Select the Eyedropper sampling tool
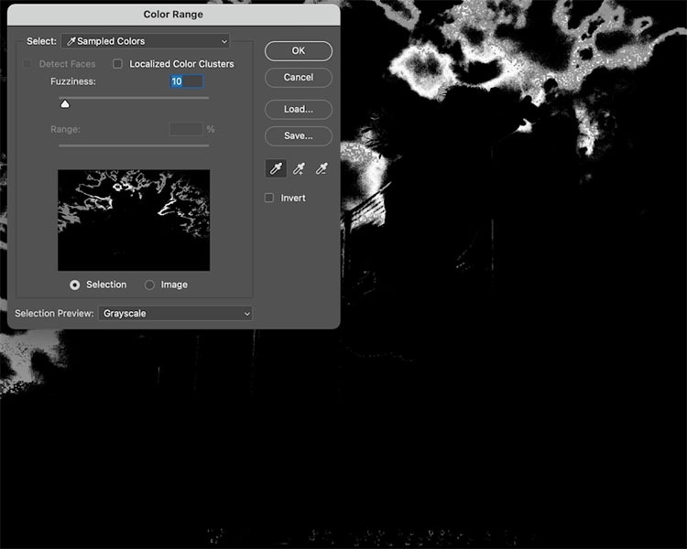The width and height of the screenshot is (687, 549). pyautogui.click(x=276, y=168)
